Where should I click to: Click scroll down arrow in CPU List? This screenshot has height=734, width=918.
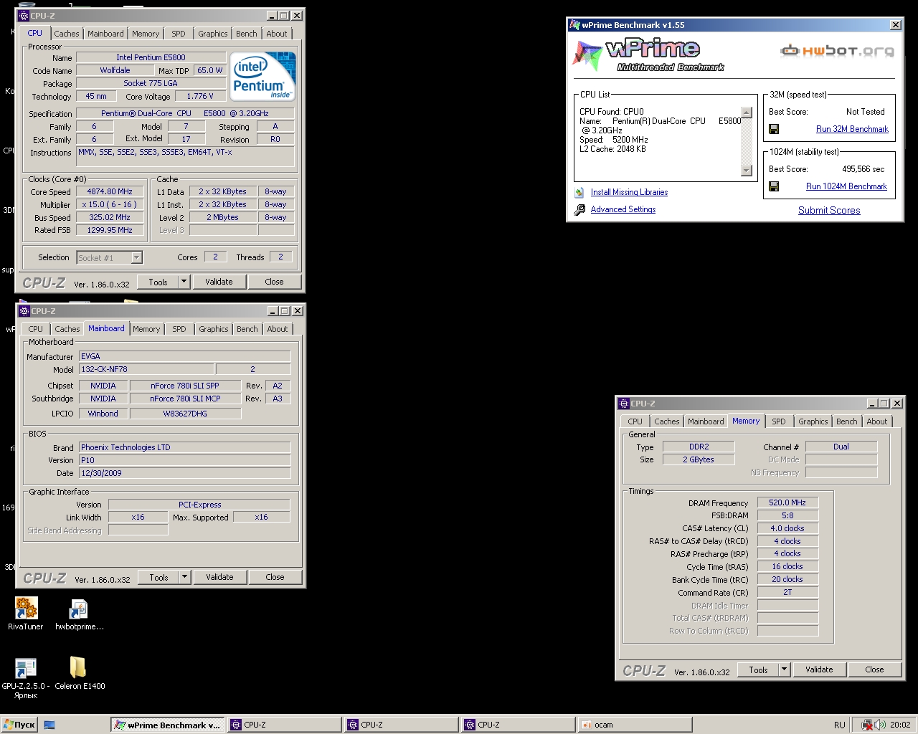click(x=747, y=171)
